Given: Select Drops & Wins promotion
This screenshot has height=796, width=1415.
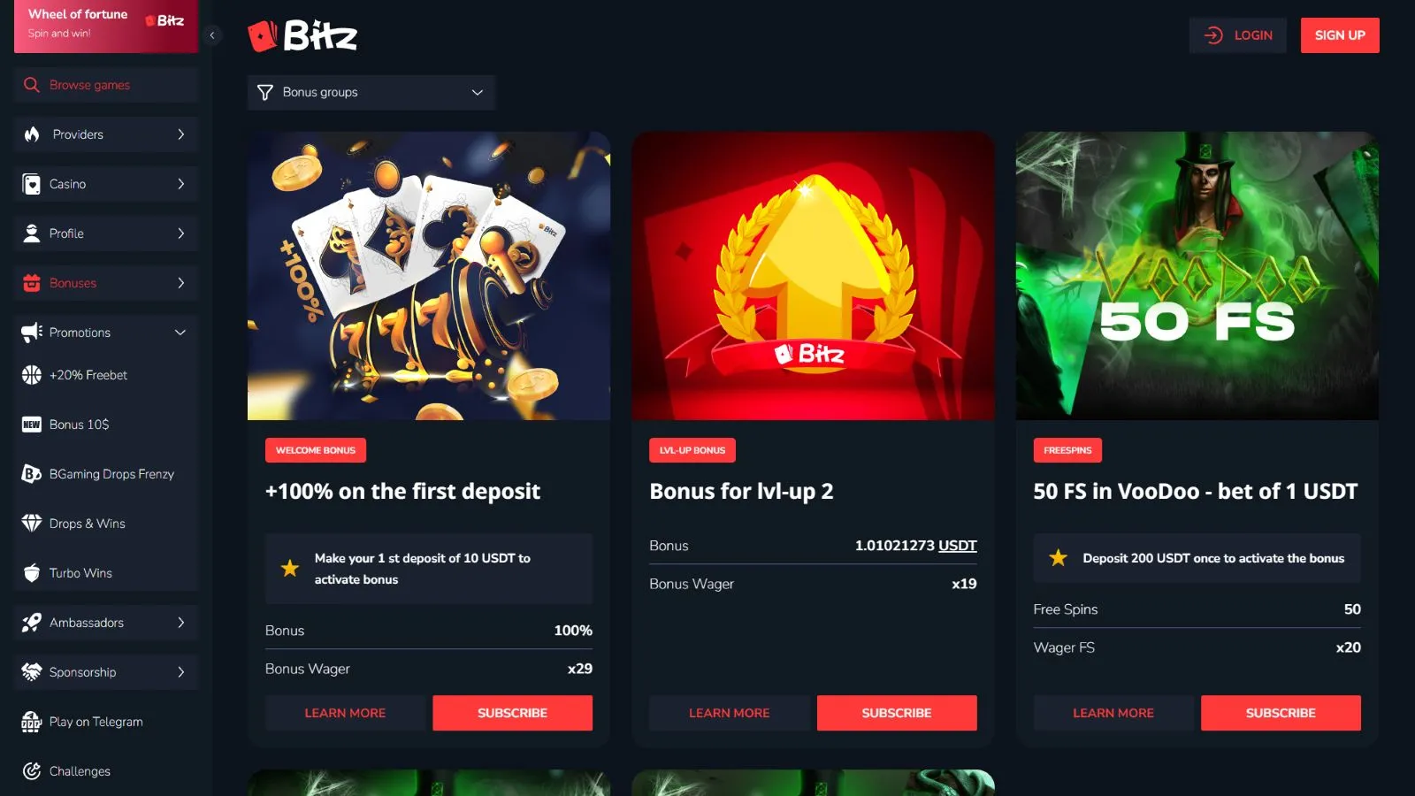Looking at the screenshot, I should pyautogui.click(x=106, y=524).
